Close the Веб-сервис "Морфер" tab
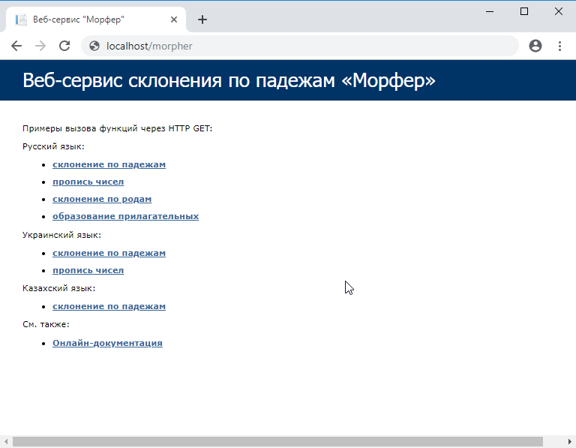The image size is (576, 448). pyautogui.click(x=174, y=20)
